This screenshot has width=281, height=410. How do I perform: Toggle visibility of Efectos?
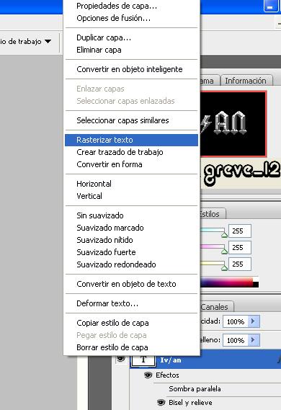coord(148,375)
